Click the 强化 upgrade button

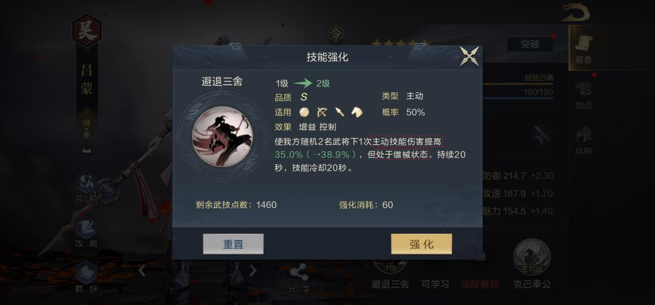click(421, 244)
